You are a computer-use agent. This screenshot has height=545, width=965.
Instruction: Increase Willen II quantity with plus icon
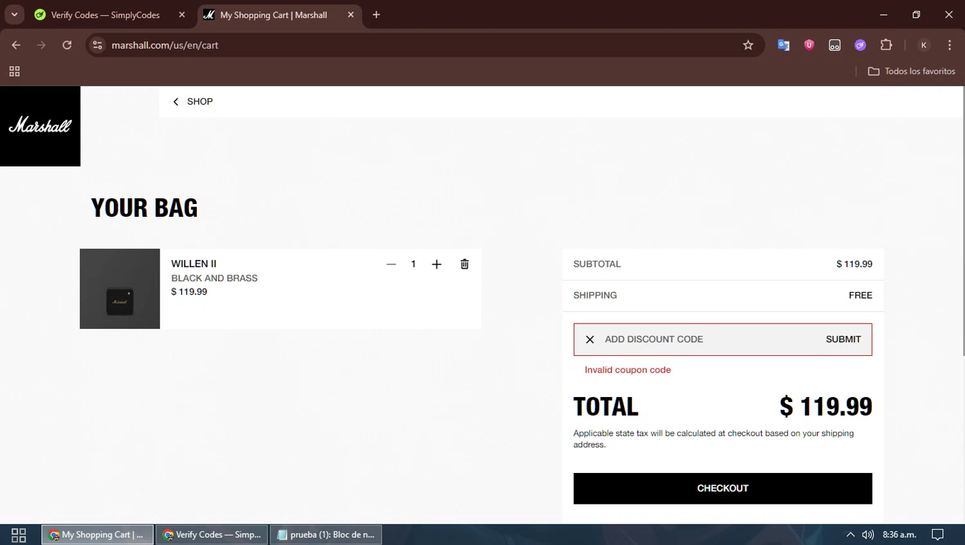point(436,264)
